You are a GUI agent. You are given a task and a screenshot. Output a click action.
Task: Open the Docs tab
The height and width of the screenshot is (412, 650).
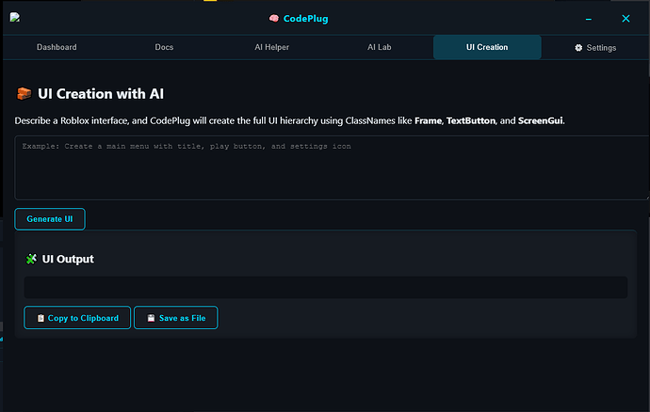pos(164,47)
